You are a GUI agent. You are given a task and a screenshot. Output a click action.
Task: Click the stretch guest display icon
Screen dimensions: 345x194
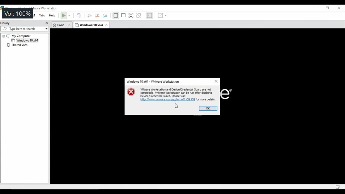(160, 16)
